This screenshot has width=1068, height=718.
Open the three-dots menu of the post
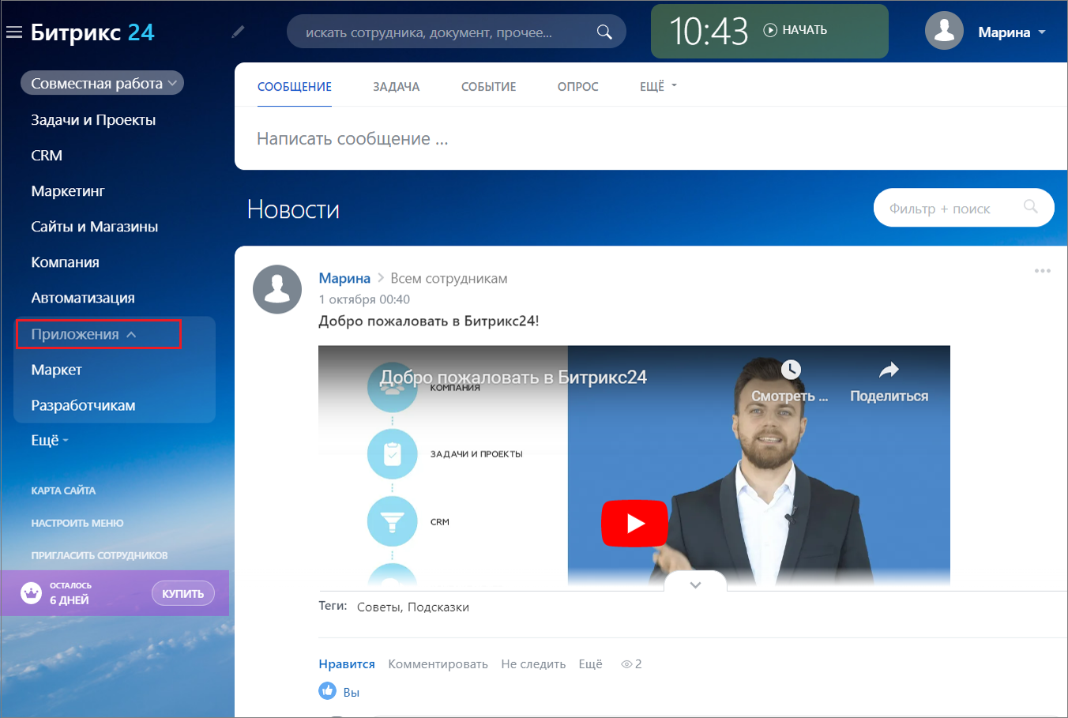click(x=1043, y=271)
